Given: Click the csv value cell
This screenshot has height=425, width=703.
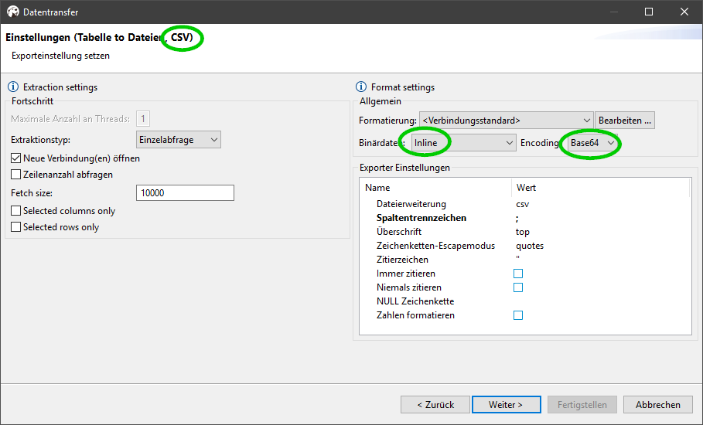Looking at the screenshot, I should 522,204.
